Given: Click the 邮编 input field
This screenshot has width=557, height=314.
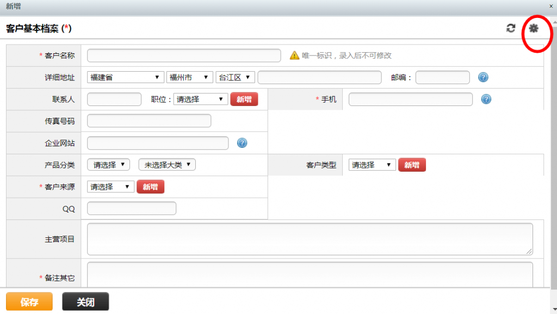Looking at the screenshot, I should (x=443, y=77).
